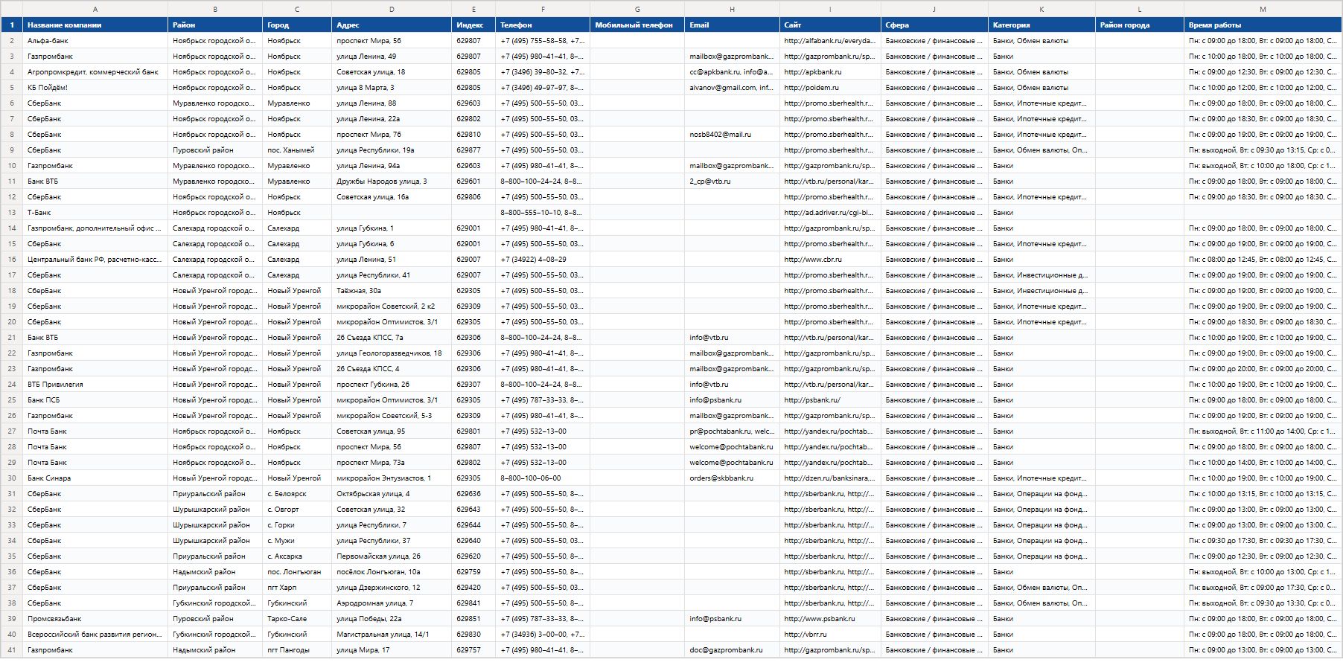Select the 'Банк Синара' cell
The width and height of the screenshot is (1343, 671).
(x=95, y=478)
